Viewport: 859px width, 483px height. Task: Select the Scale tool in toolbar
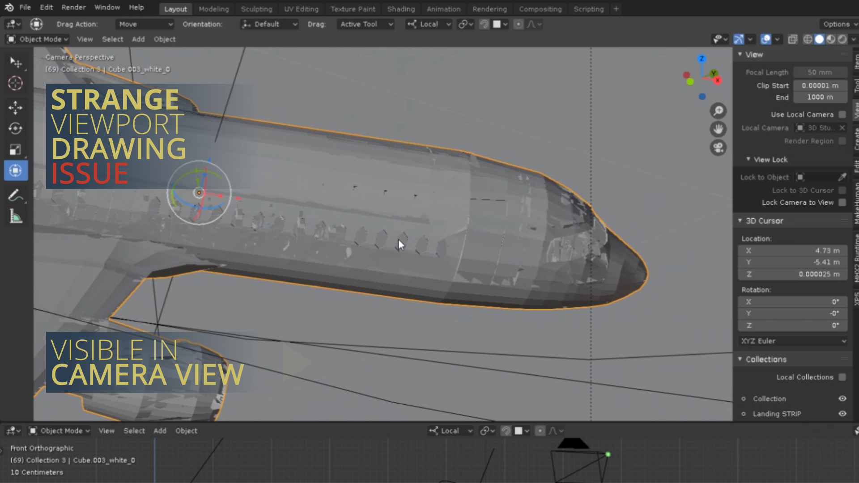[16, 150]
